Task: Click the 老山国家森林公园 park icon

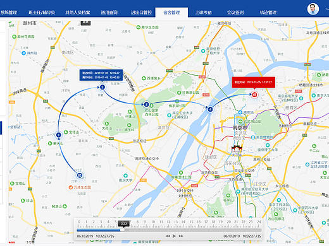Action: (151, 106)
